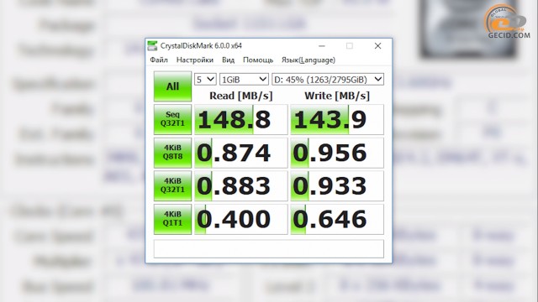The width and height of the screenshot is (538, 302).
Task: Start the 4KiB Q8T8 test
Action: 172,153
